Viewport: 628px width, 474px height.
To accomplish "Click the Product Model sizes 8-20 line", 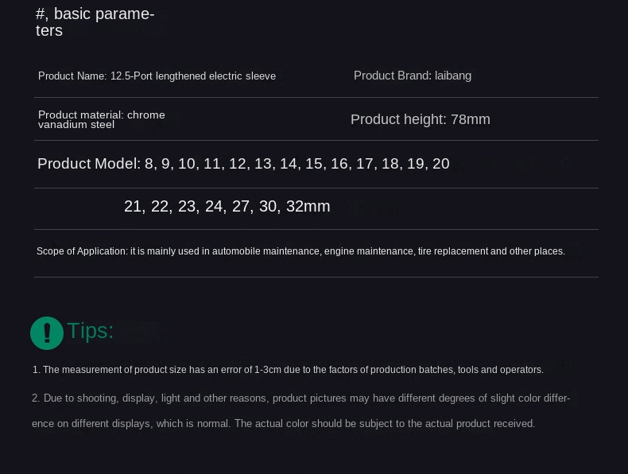I will click(243, 164).
